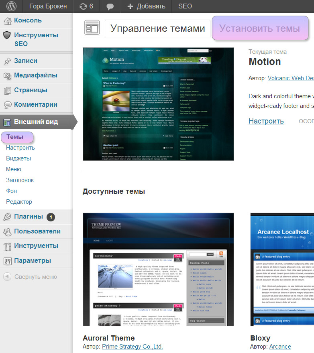Screen dimensions: 314x353
Task: Open Параметры section
Action: (x=33, y=261)
